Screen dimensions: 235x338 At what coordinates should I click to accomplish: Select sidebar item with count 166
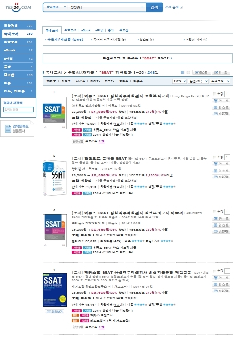[x=18, y=75]
